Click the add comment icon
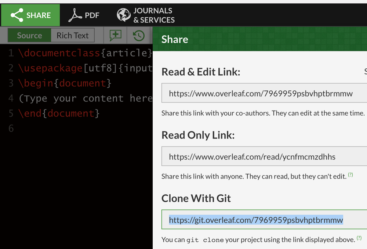This screenshot has height=249, width=367. pyautogui.click(x=115, y=36)
